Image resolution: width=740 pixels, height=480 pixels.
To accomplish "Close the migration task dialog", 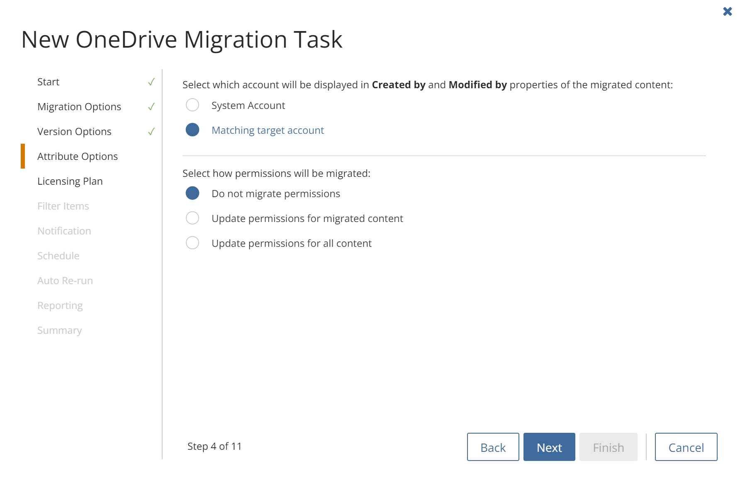I will point(727,11).
